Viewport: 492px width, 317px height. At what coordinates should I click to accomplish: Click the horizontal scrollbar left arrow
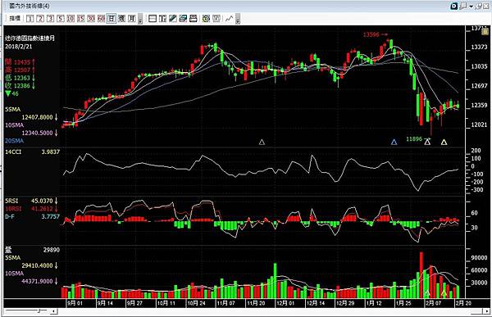point(54,311)
